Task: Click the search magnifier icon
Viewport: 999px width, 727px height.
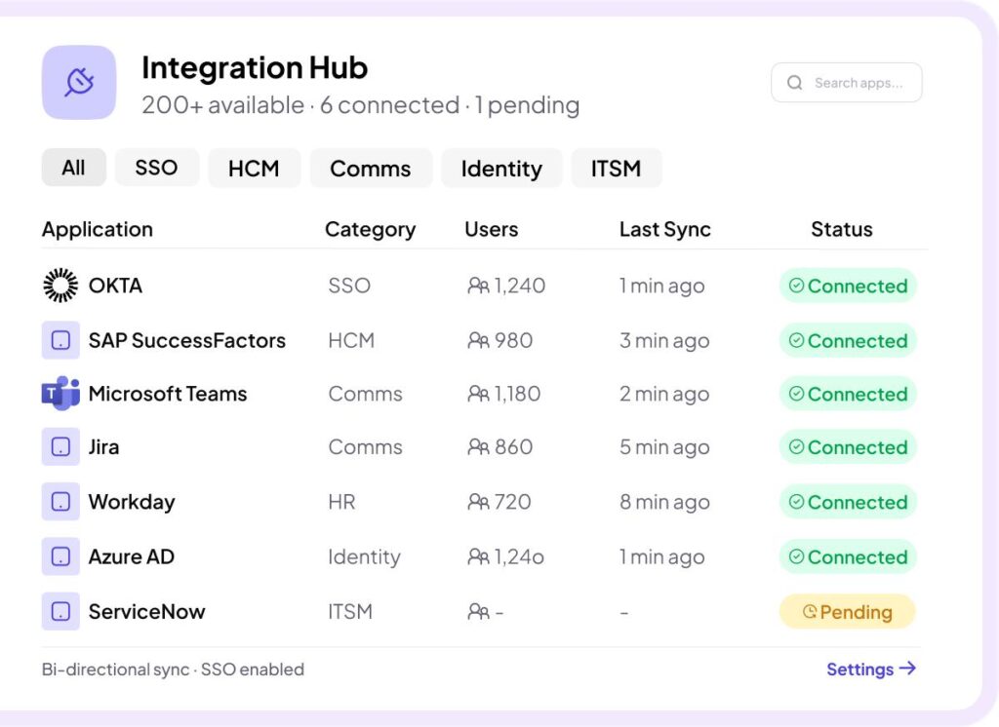Action: 794,83
